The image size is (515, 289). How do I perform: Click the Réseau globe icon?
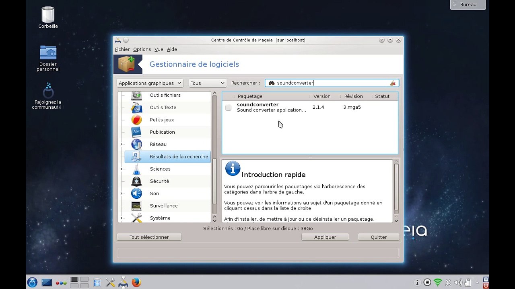(136, 144)
